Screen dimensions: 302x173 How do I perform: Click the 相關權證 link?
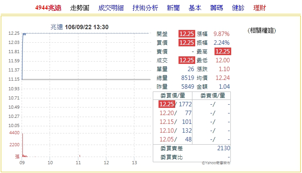[x=262, y=30]
